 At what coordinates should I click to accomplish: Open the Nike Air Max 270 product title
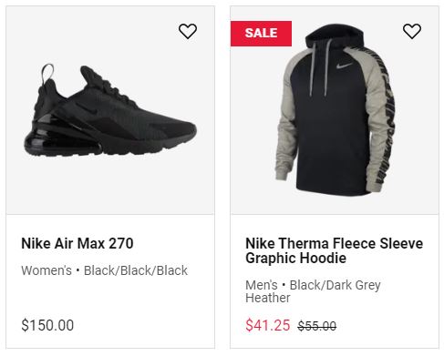click(x=77, y=243)
